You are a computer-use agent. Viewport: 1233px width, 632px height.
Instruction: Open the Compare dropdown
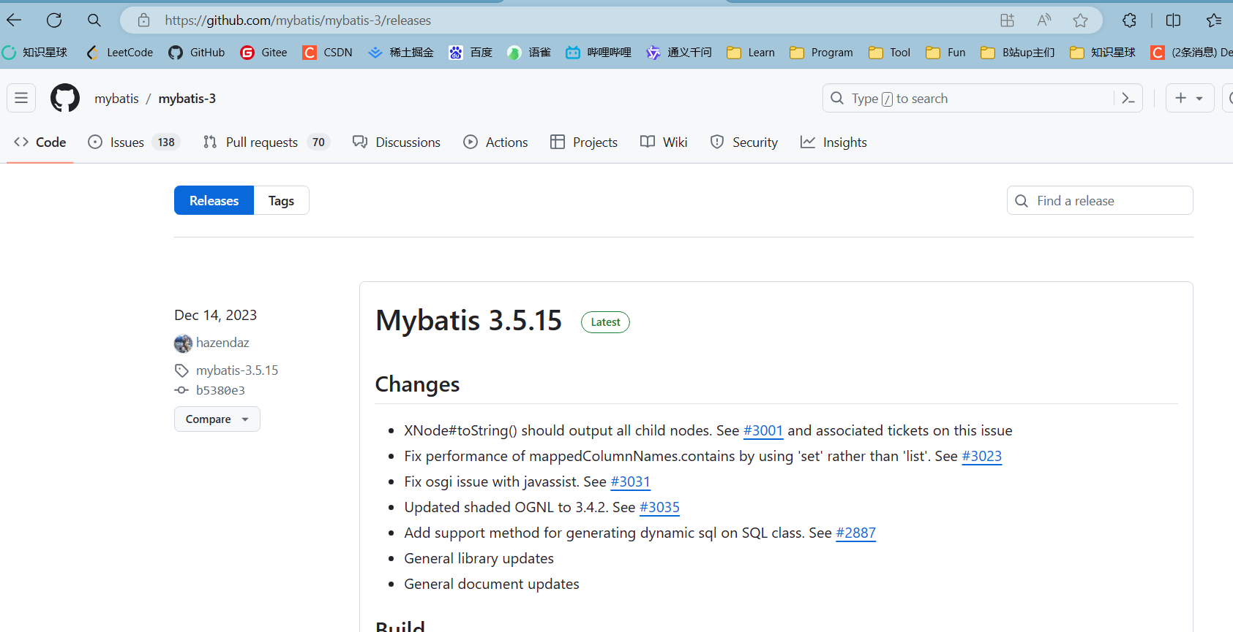pyautogui.click(x=217, y=419)
